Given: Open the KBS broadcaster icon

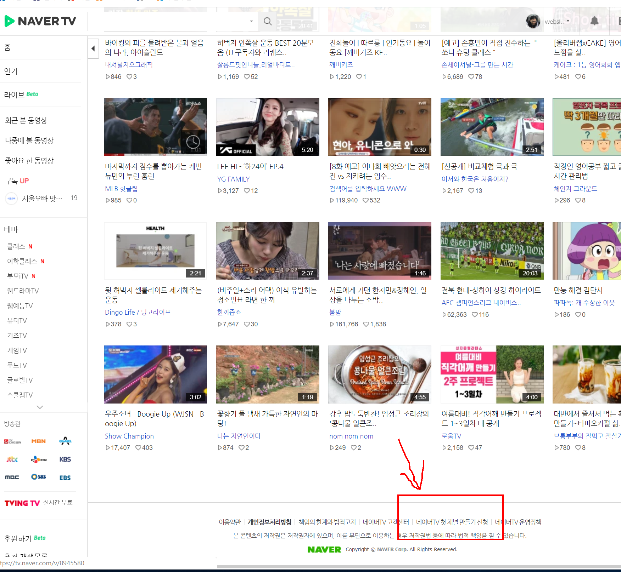Looking at the screenshot, I should tap(65, 459).
